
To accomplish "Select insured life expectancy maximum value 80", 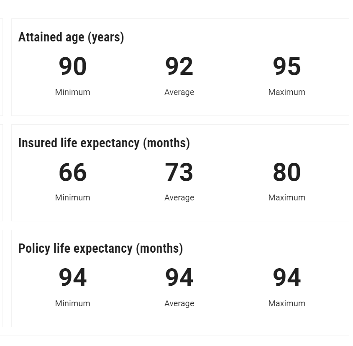I will pyautogui.click(x=287, y=172).
